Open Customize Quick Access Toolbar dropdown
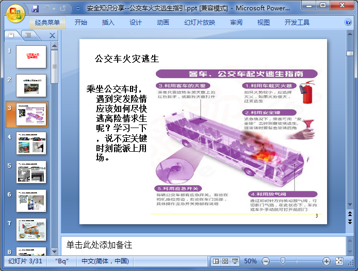 78,9
